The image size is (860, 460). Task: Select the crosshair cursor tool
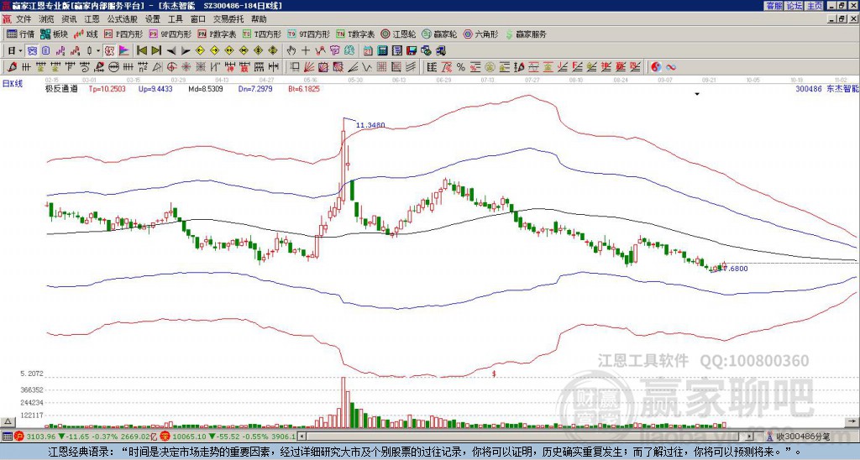[306, 51]
